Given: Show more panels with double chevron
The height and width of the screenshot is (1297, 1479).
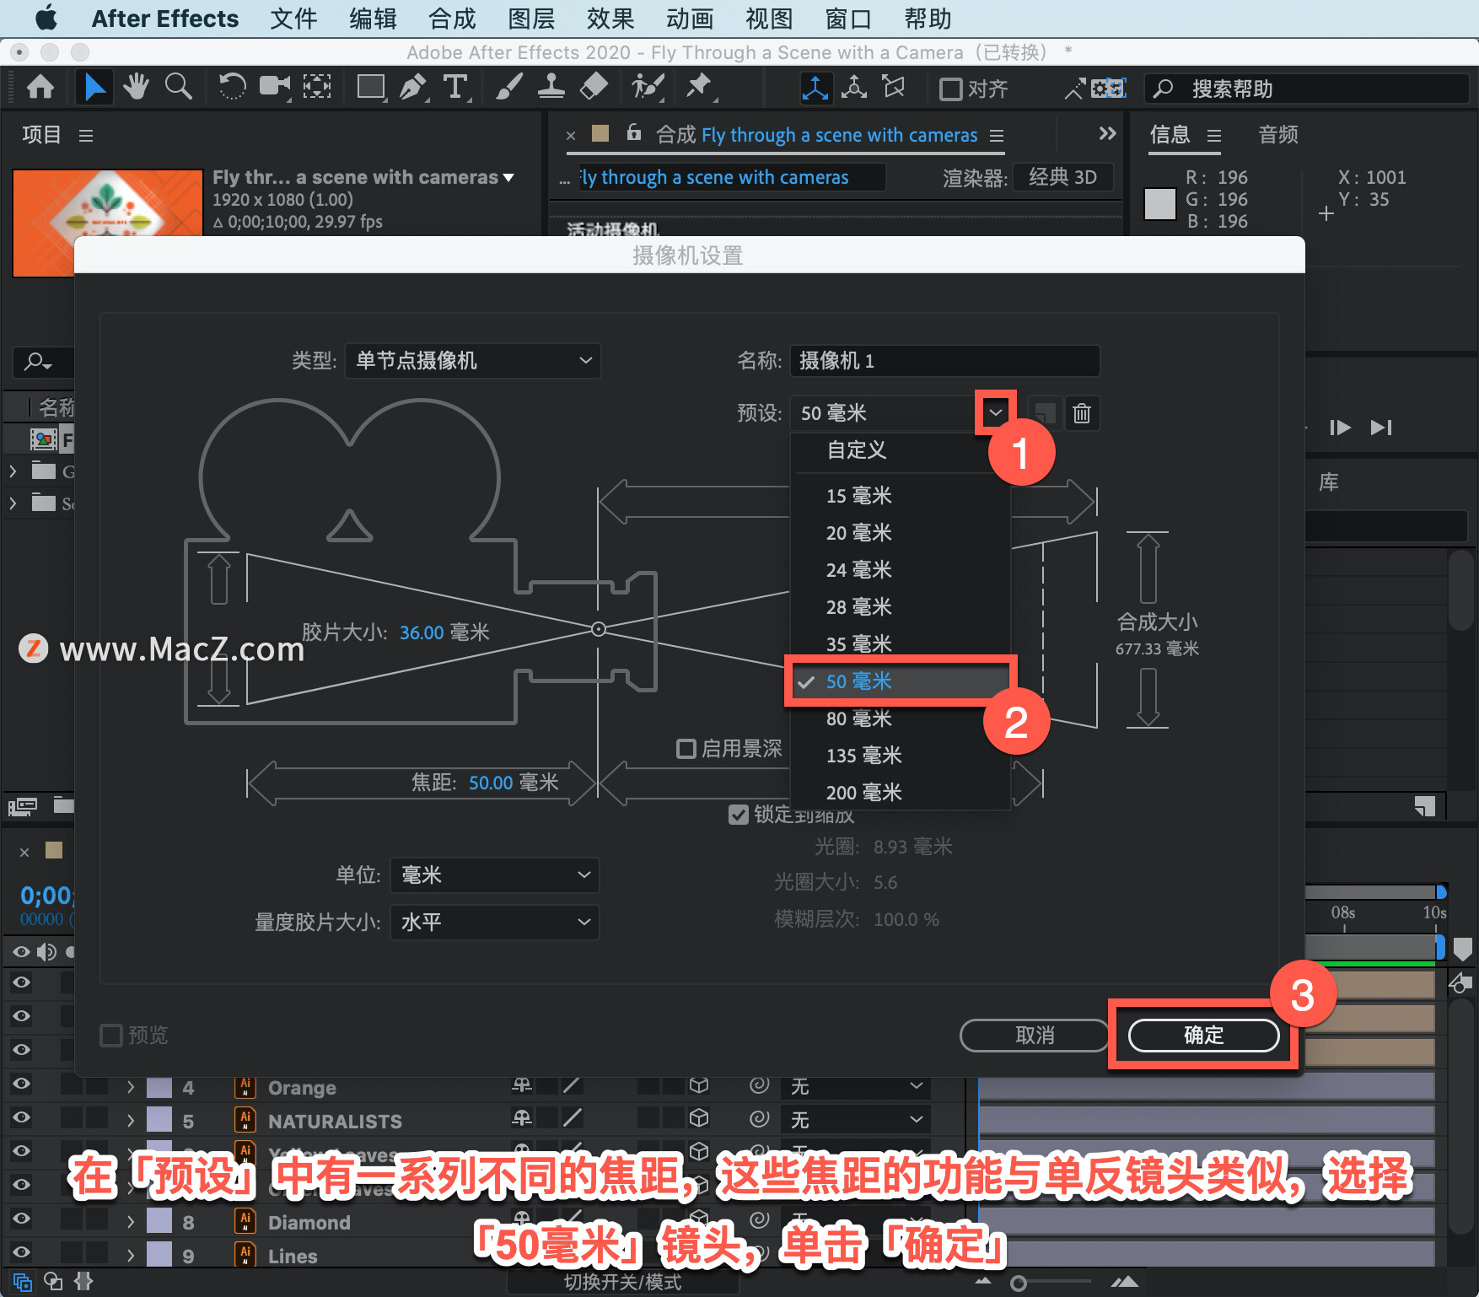Looking at the screenshot, I should click(1107, 133).
